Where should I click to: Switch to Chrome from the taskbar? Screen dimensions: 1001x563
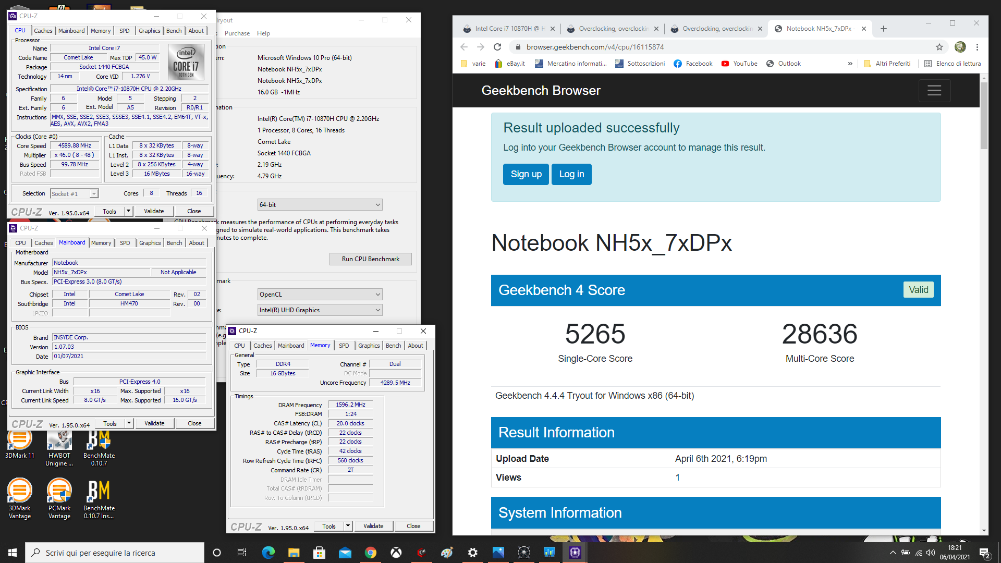(370, 553)
